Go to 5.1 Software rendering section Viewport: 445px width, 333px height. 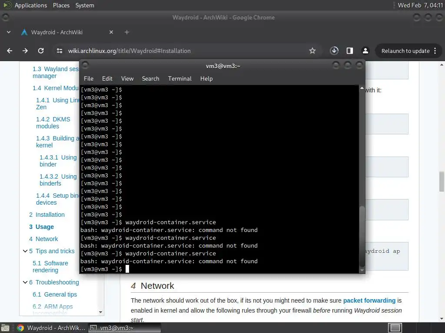tap(50, 267)
